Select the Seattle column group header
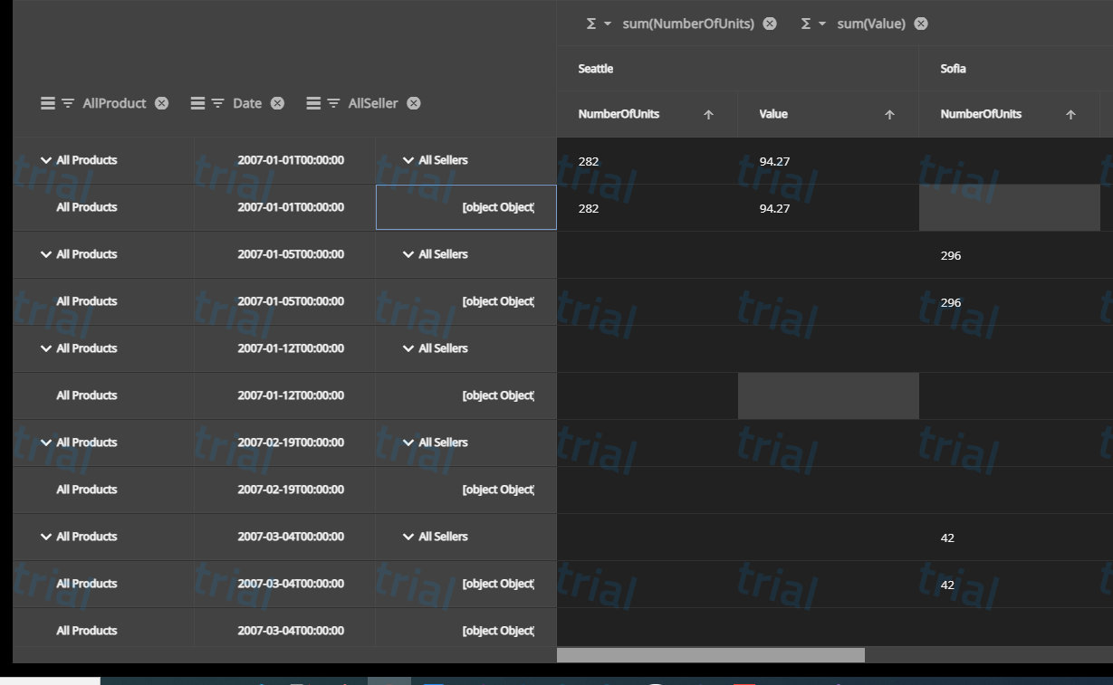Image resolution: width=1113 pixels, height=685 pixels. 595,68
